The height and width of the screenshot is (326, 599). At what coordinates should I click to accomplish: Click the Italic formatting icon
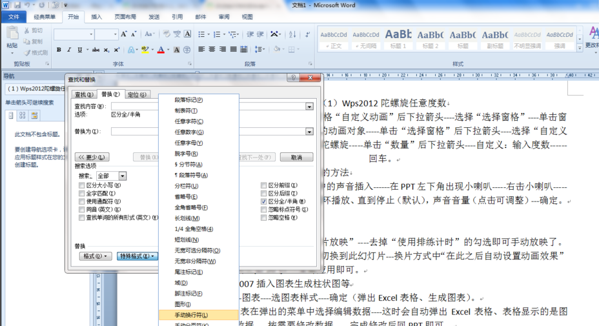coord(70,50)
